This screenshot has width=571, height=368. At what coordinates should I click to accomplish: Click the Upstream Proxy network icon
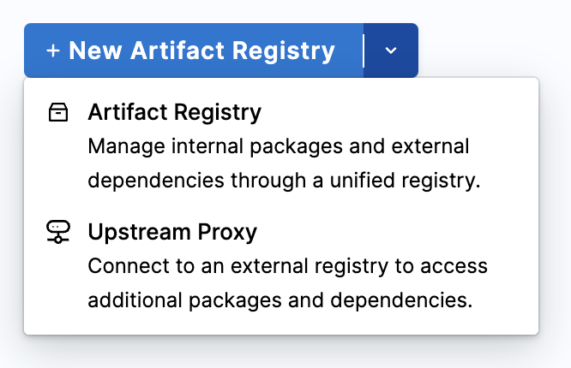pyautogui.click(x=58, y=232)
